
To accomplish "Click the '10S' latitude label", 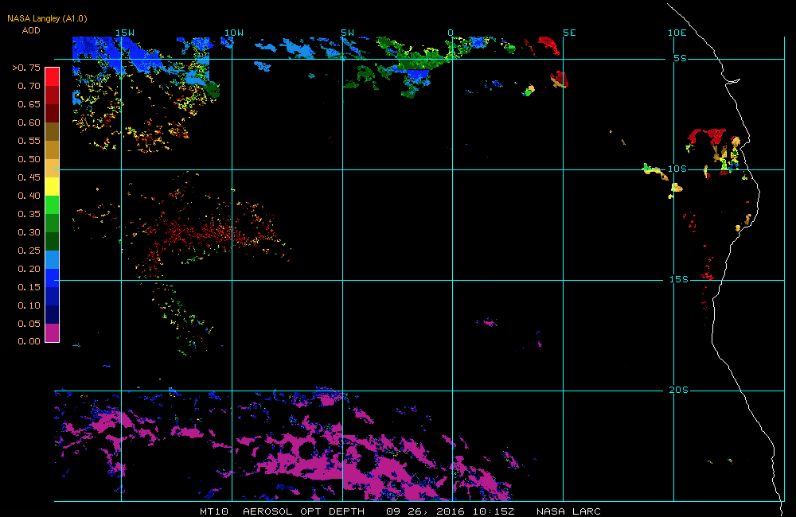I will click(x=677, y=169).
